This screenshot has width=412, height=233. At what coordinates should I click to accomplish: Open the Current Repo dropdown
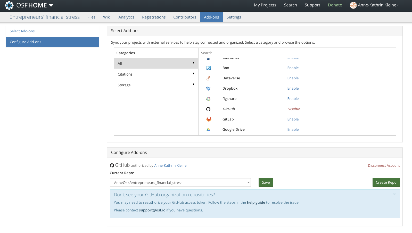coord(180,183)
